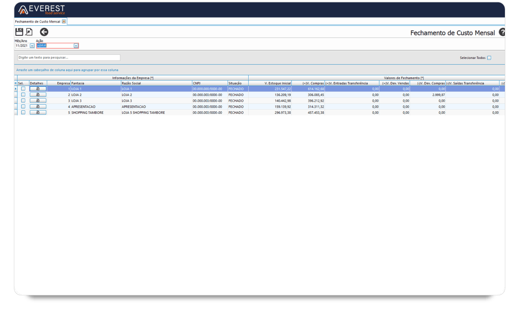The height and width of the screenshot is (310, 519).
Task: Click the Valores de Fechamento band header
Action: click(377, 78)
